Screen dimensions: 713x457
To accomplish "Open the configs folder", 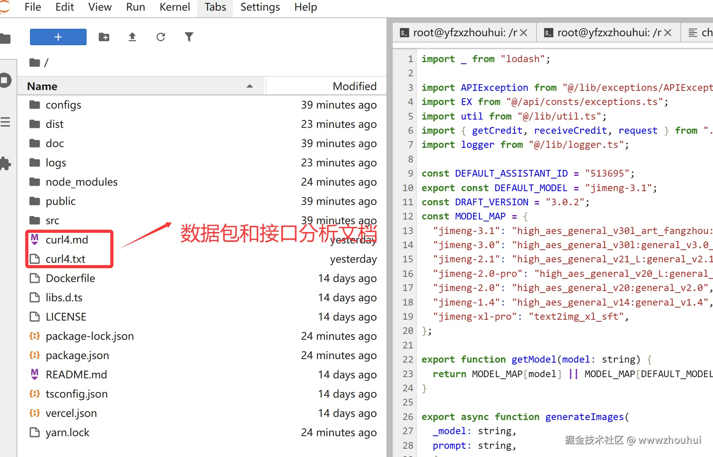I will click(202, 105).
